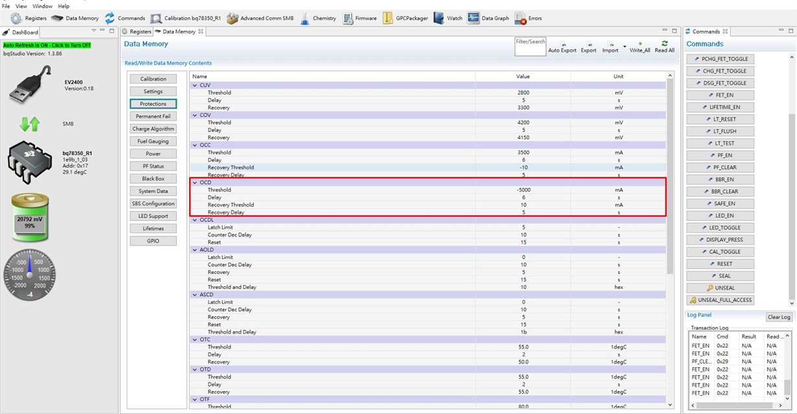The image size is (797, 414).
Task: Launch the Firmware programming tool
Action: (348, 18)
